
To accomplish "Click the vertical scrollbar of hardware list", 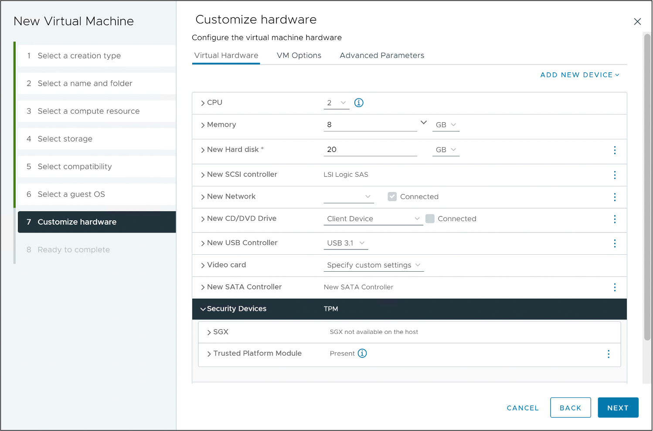I will [647, 187].
